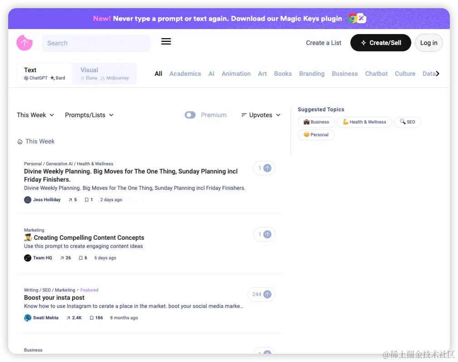Screen dimensions: 458x362
Task: Open the Divine Weekly Planning prompt title
Action: point(131,175)
